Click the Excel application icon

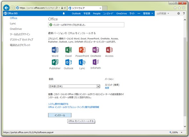69,50
